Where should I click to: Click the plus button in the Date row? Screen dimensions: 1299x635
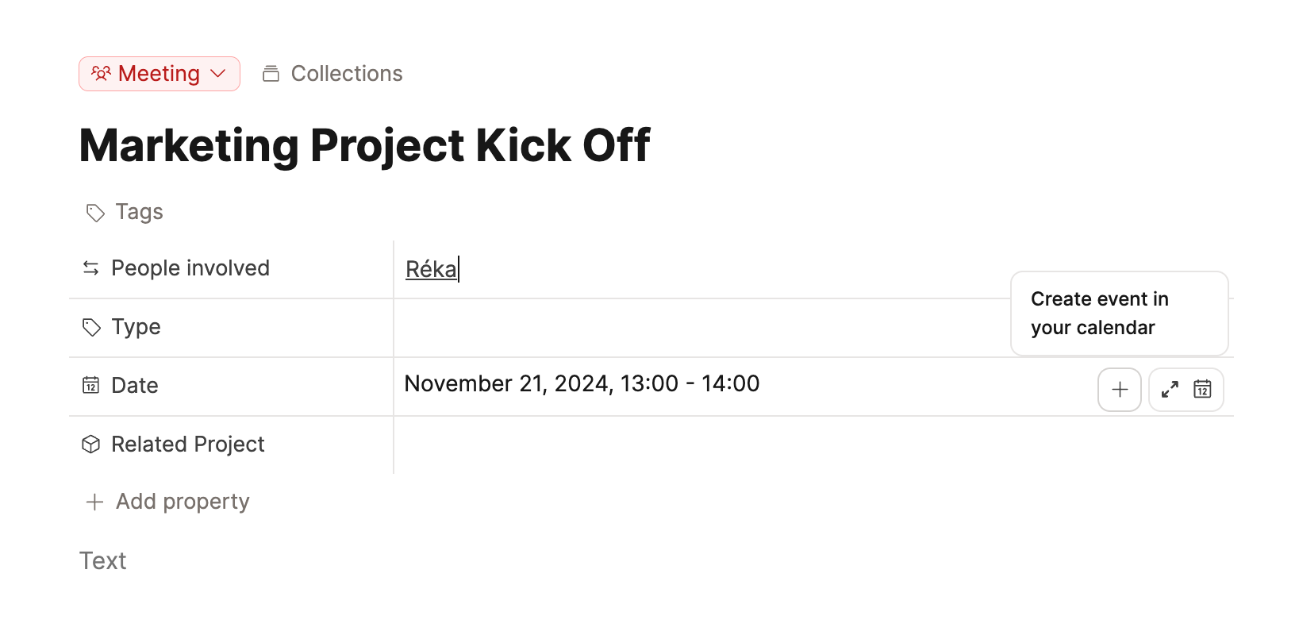click(x=1119, y=389)
